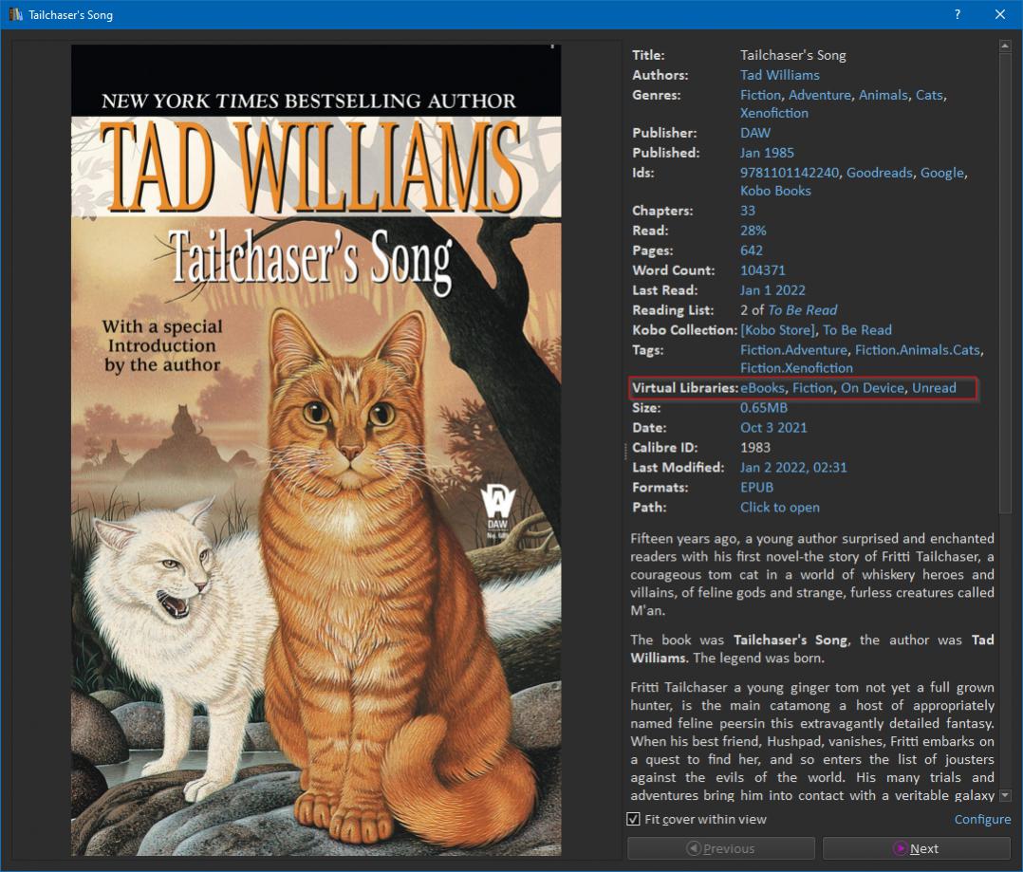Click the Calibre ID value 1983
1023x872 pixels.
coord(754,448)
